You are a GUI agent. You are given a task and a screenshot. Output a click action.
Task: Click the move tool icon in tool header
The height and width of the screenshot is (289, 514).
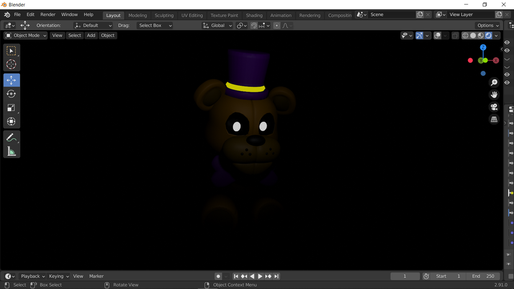pyautogui.click(x=25, y=25)
